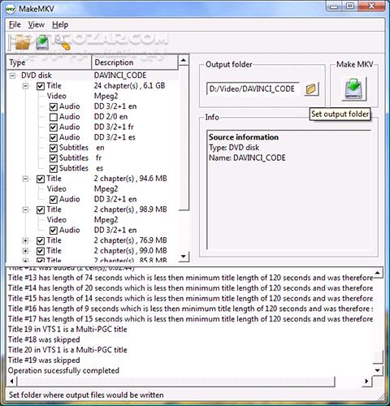Uncheck the 99.0 MB Title checkbox
The height and width of the screenshot is (406, 390).
[x=41, y=251]
